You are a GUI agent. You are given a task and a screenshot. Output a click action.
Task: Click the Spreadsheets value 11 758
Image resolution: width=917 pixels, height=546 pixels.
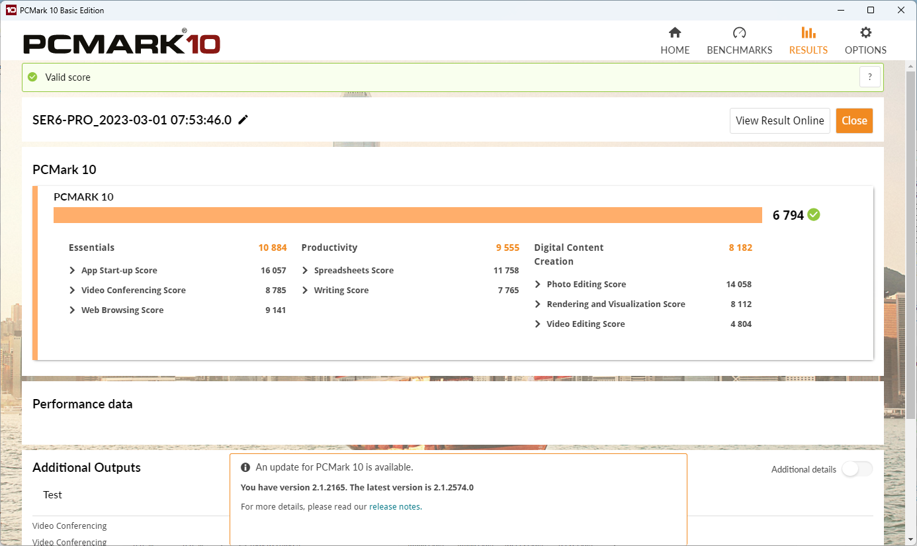[506, 270]
